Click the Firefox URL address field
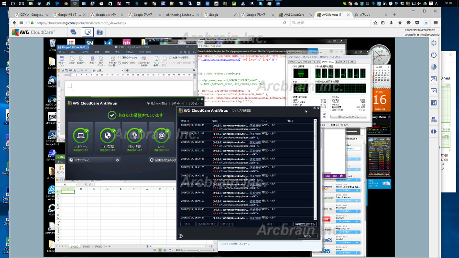The height and width of the screenshot is (258, 459). (x=158, y=23)
